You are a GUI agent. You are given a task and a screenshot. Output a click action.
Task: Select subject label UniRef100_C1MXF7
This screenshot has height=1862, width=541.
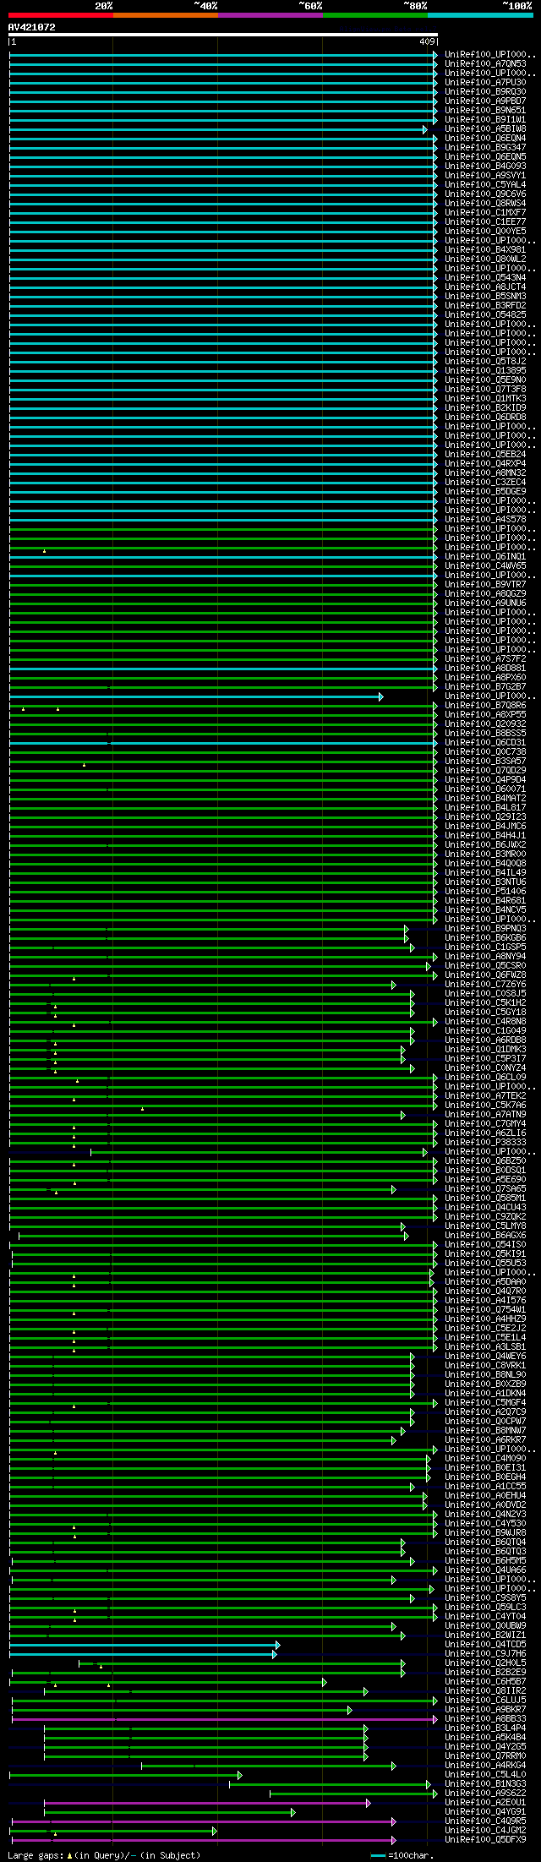pyautogui.click(x=485, y=213)
